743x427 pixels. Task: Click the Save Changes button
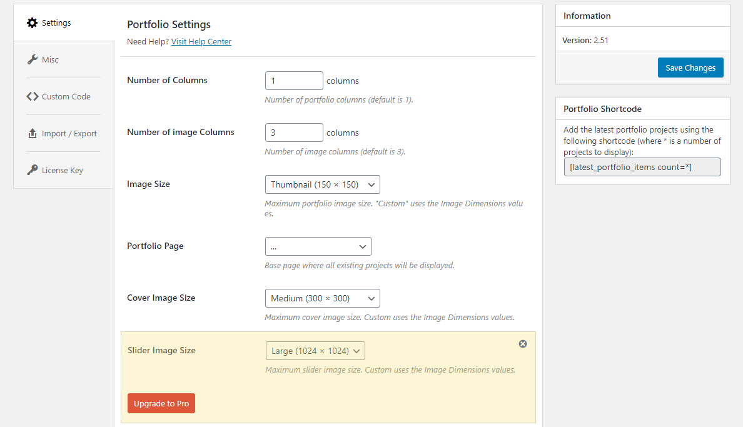tap(690, 67)
